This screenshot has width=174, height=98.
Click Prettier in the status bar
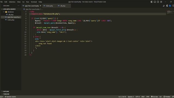167,97
